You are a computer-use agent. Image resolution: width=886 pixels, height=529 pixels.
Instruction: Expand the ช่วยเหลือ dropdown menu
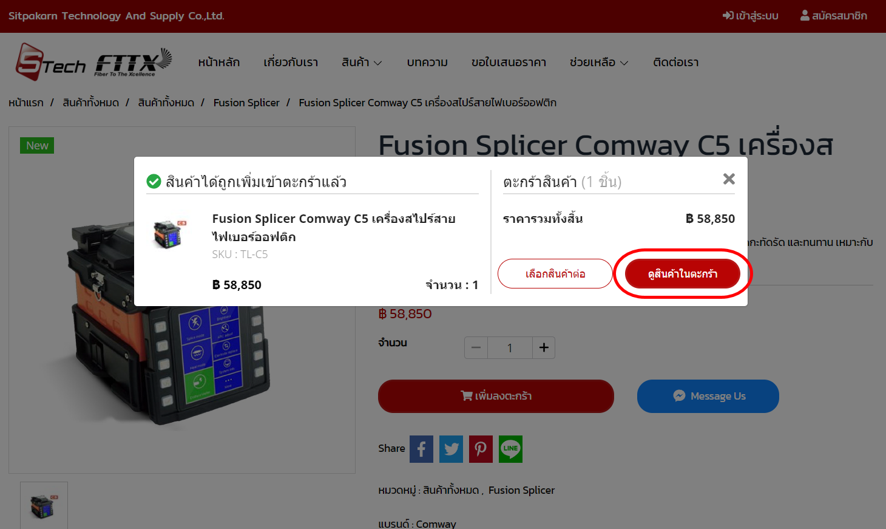coord(598,63)
